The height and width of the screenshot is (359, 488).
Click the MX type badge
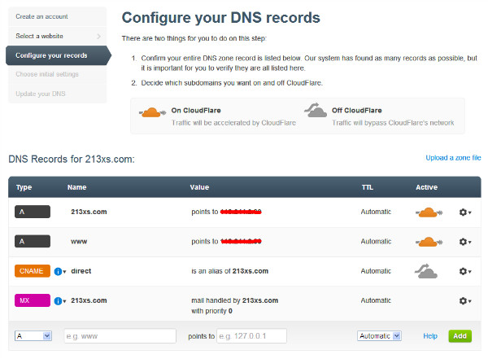click(x=33, y=300)
